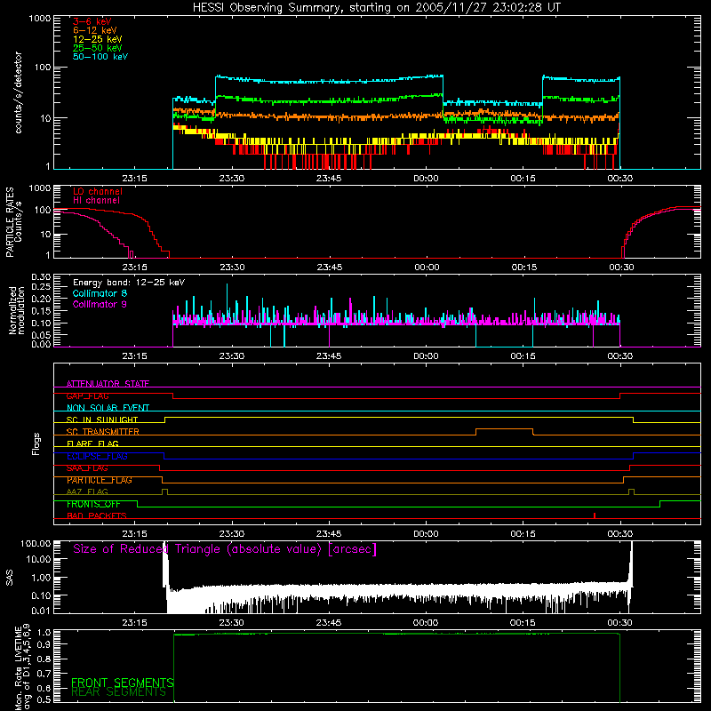Viewport: 711px width, 711px height.
Task: Select the SC_IN_SUNLIGHT flag label
Action: pyautogui.click(x=102, y=420)
